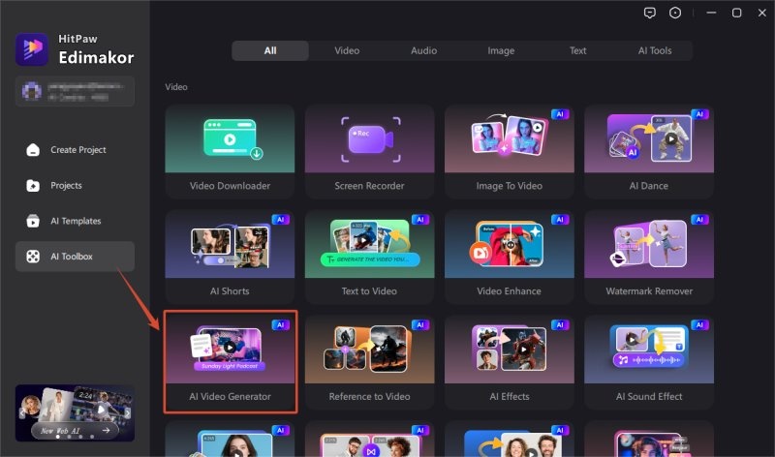Switch to the Image tab
775x457 pixels.
(x=501, y=50)
